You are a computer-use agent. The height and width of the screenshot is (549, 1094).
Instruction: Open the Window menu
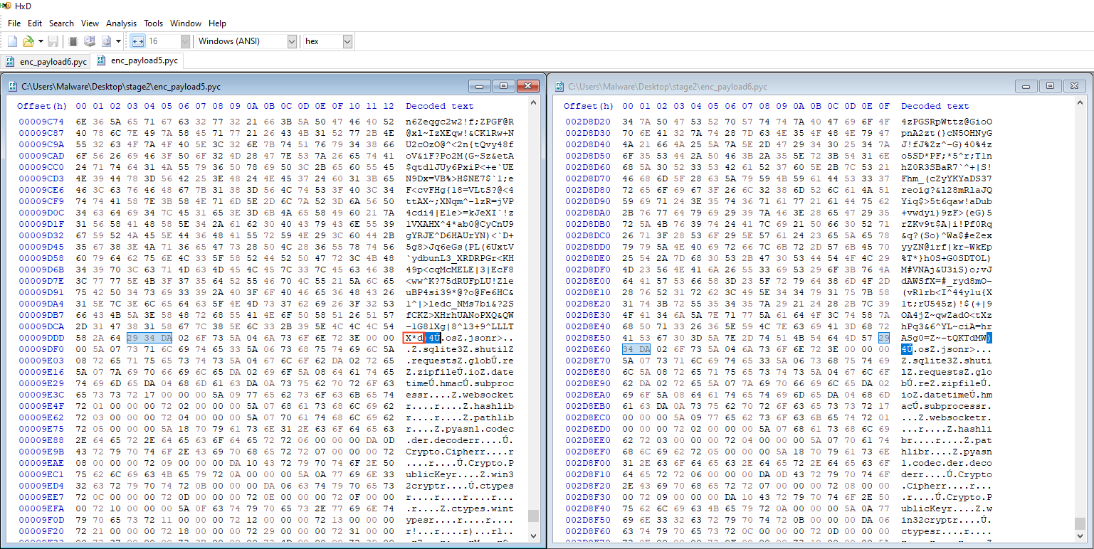point(186,23)
